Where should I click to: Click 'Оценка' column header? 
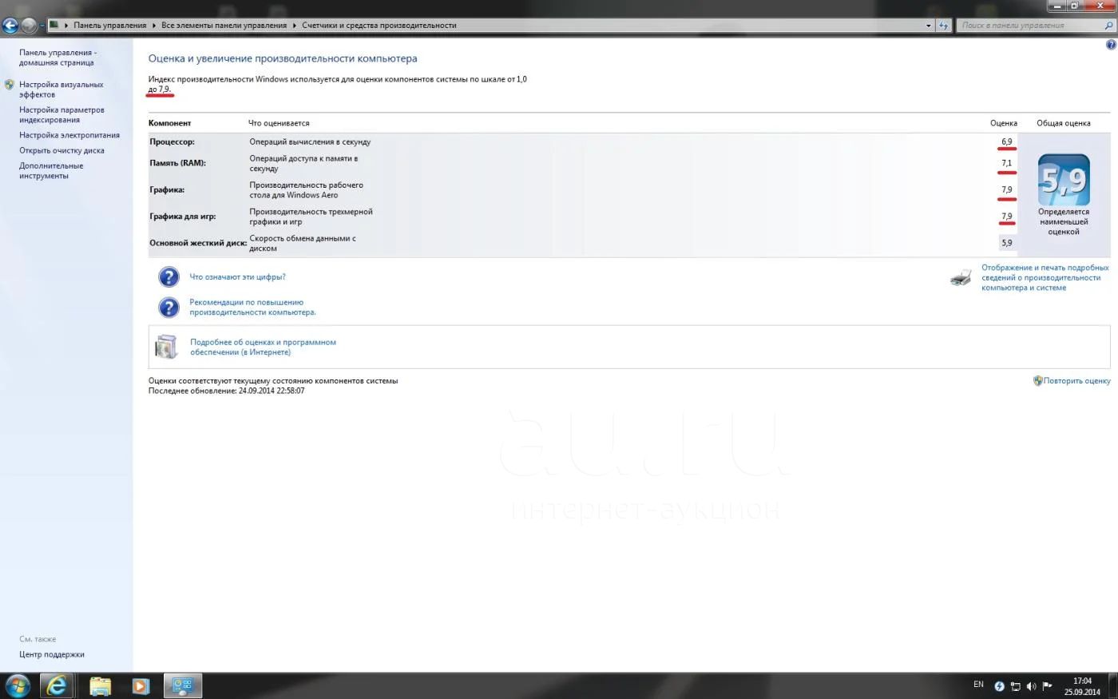[x=1004, y=123]
